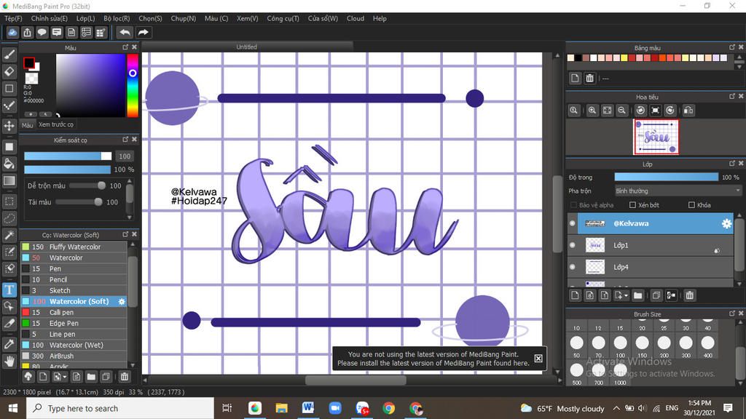746x419 pixels.
Task: Open the Chỉnh sửa(E) menu
Action: [x=49, y=18]
